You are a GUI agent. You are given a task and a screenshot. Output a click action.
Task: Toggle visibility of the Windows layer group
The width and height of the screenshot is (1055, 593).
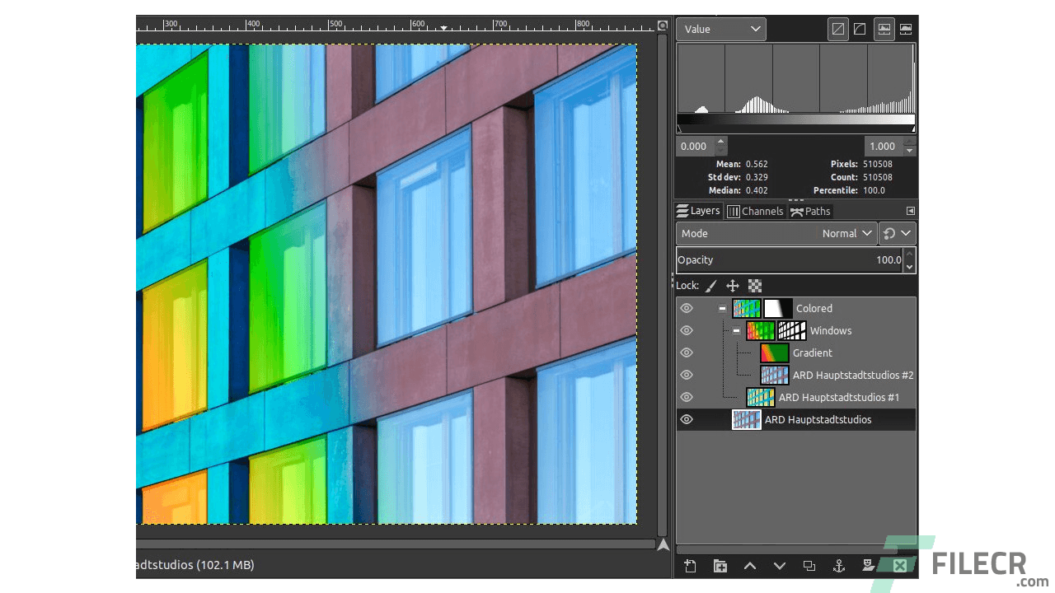click(686, 330)
